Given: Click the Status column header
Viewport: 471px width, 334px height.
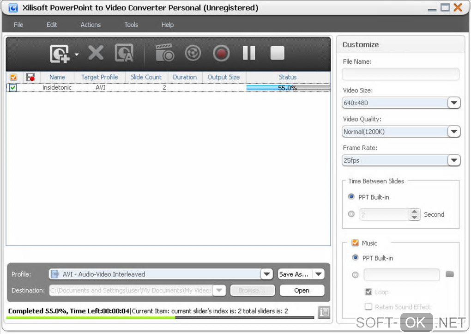Looking at the screenshot, I should pos(288,77).
